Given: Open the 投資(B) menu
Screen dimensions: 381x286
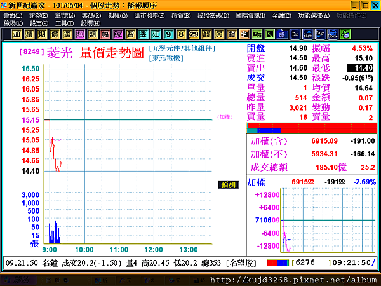Looking at the screenshot, I should pos(181,16).
